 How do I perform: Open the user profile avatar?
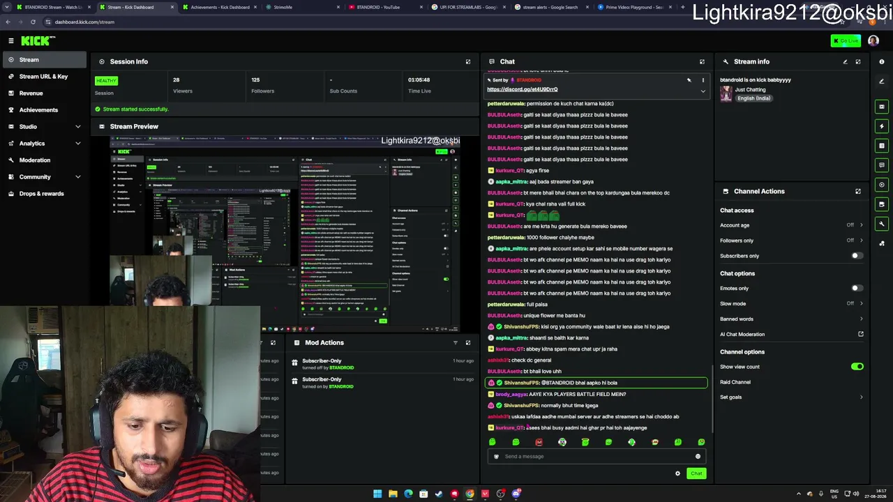(873, 41)
